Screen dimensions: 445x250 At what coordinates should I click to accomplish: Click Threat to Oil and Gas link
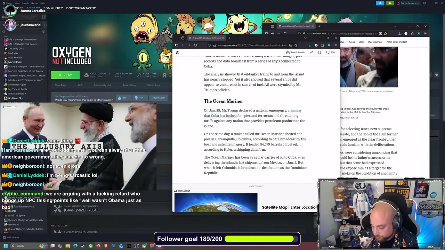396,42
